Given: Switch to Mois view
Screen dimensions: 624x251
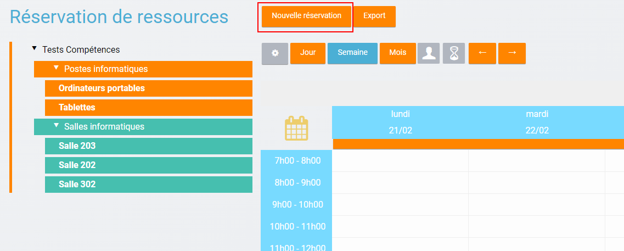Looking at the screenshot, I should coord(398,53).
